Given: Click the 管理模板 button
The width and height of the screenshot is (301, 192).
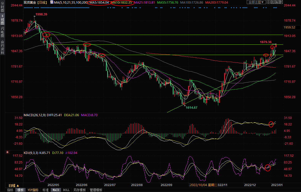Looking at the screenshot, I should [96, 190].
